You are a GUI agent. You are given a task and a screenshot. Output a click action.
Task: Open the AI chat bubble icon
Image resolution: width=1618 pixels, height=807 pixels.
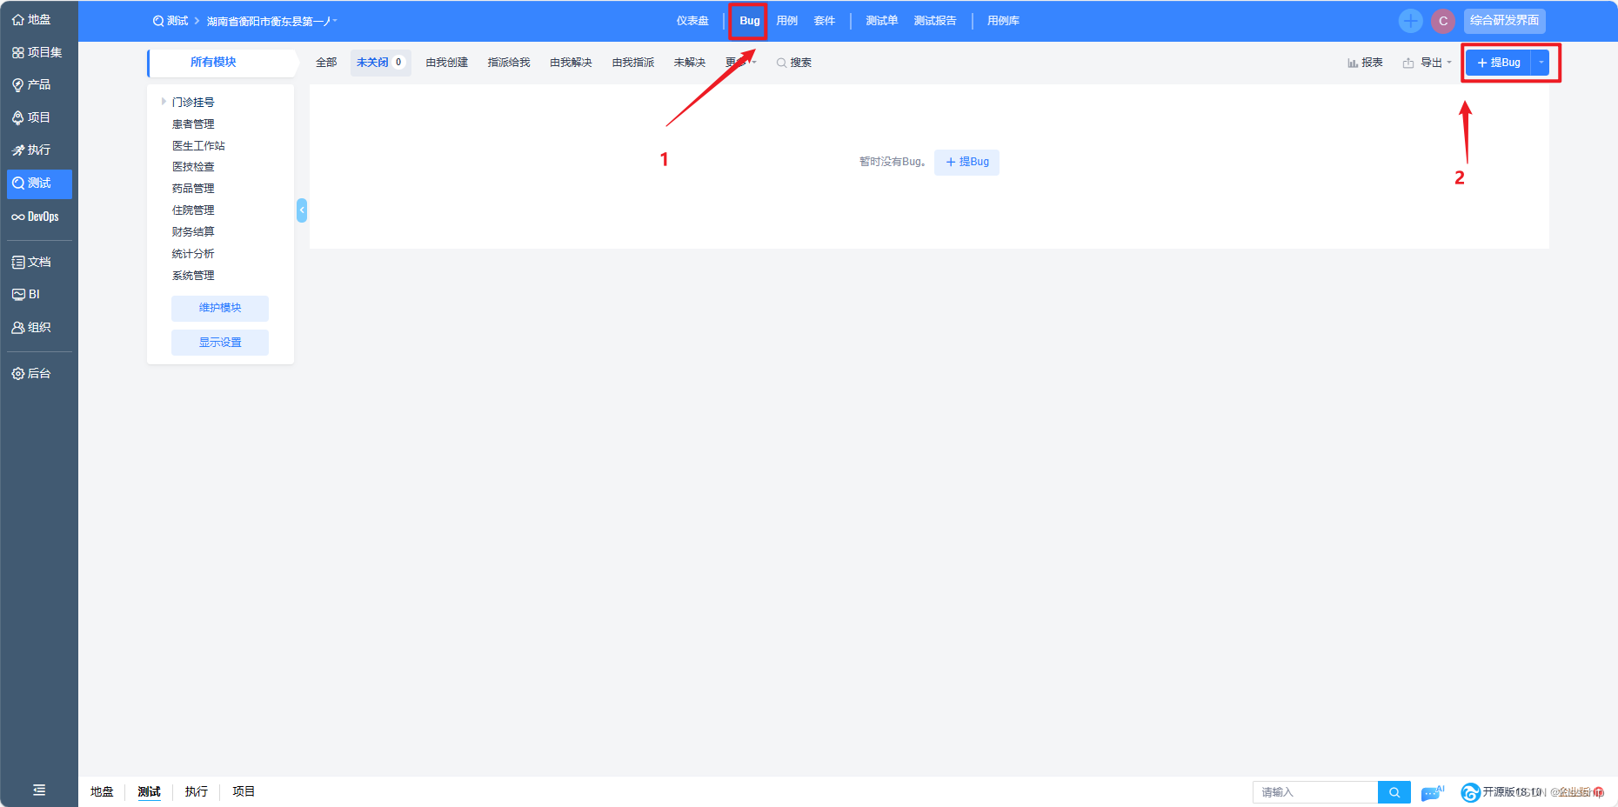click(x=1432, y=792)
